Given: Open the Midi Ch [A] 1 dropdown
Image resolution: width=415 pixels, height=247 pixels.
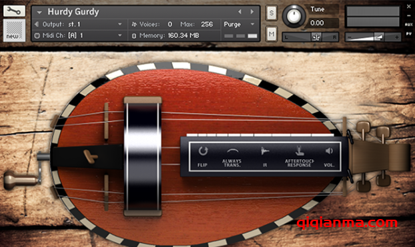Looking at the screenshot, I should 120,35.
